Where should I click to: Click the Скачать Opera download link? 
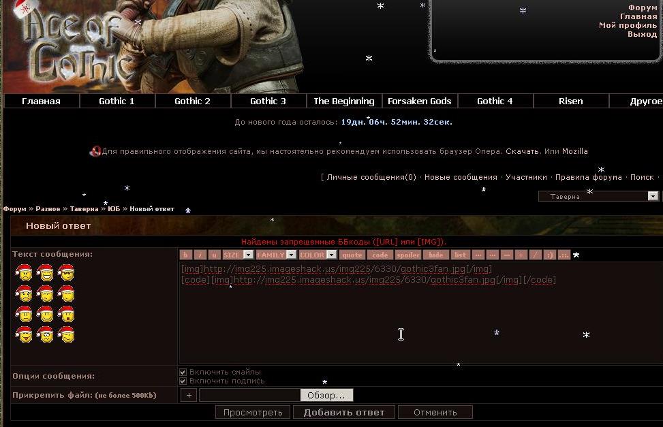pos(522,151)
